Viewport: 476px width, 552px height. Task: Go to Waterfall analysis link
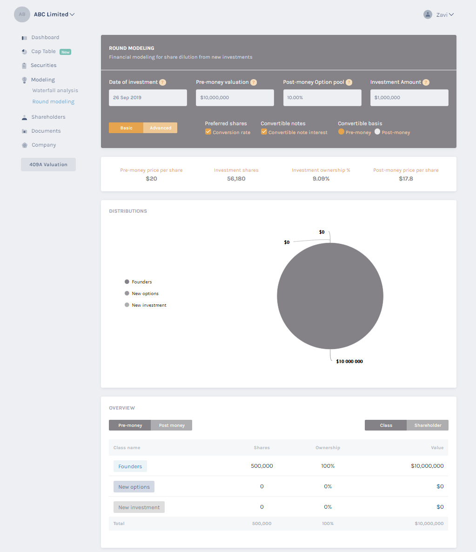pos(55,91)
